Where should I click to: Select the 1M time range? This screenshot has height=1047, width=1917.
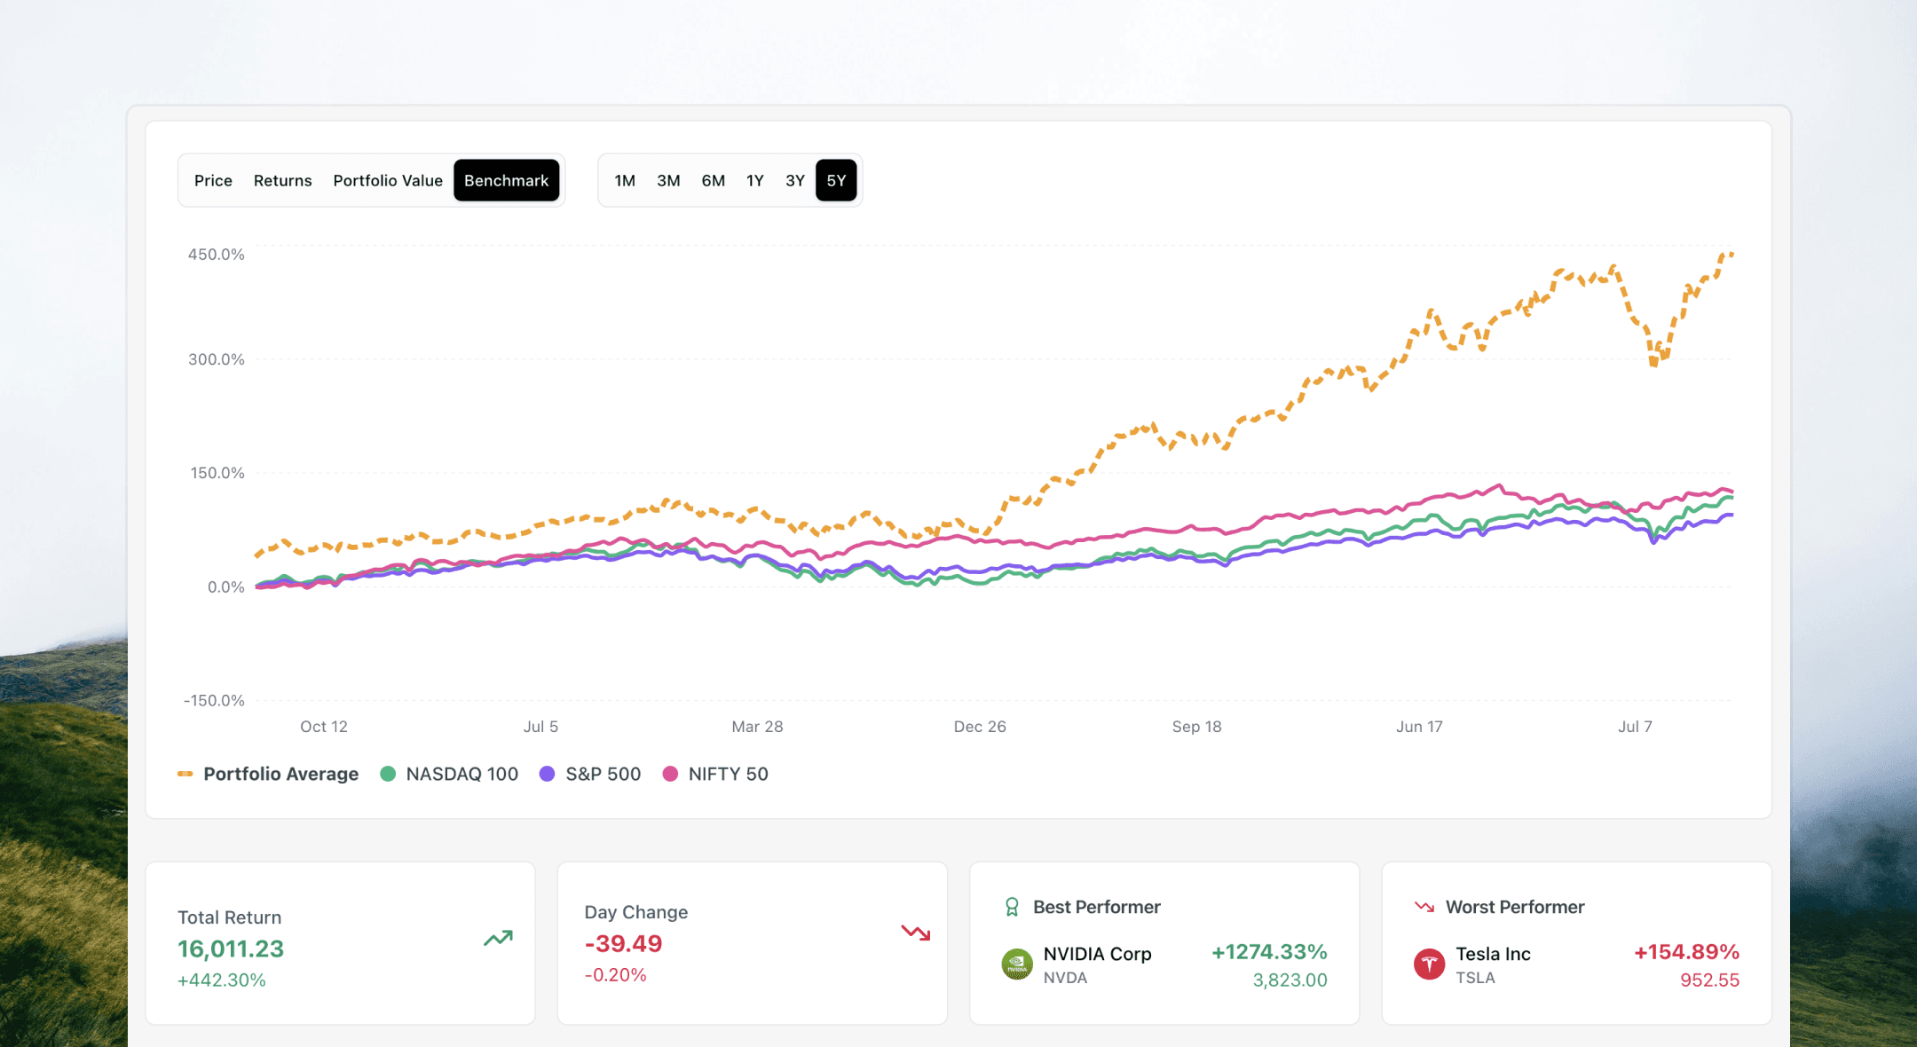(x=625, y=181)
